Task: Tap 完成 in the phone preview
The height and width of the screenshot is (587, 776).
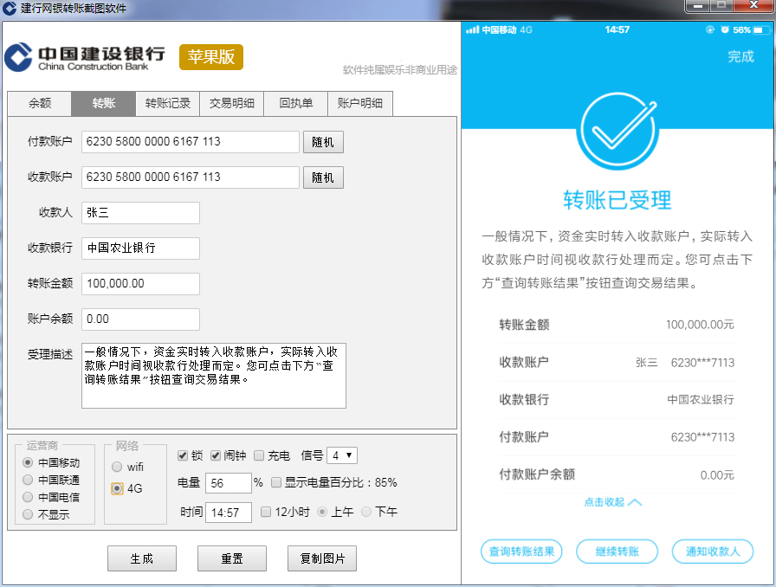Action: (x=740, y=57)
